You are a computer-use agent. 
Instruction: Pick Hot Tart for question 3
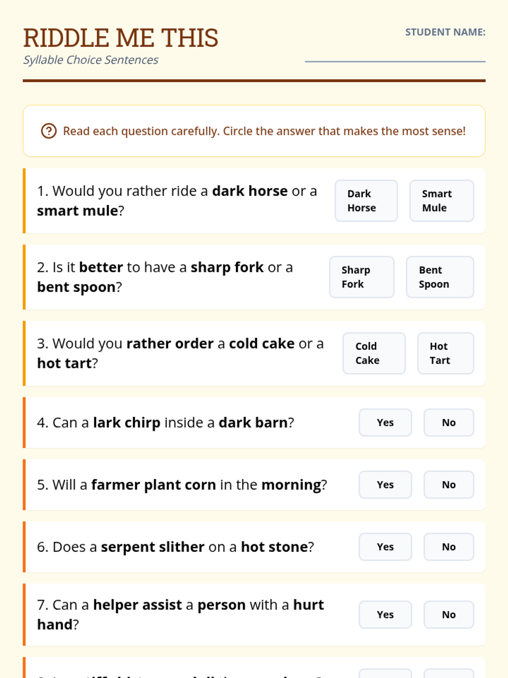445,353
